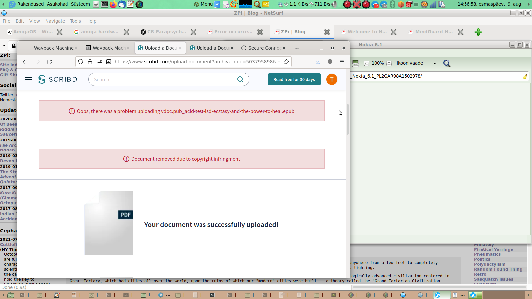Open Firefox application menu
532x299 pixels.
click(x=342, y=62)
